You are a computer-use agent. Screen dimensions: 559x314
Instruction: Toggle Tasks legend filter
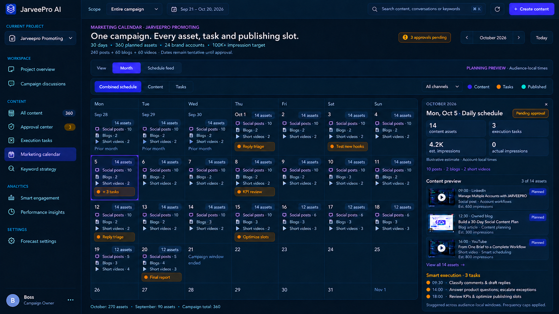pyautogui.click(x=505, y=87)
